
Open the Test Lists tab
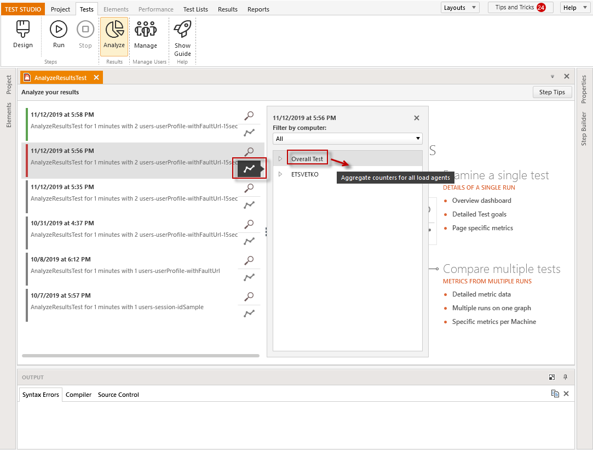point(195,9)
